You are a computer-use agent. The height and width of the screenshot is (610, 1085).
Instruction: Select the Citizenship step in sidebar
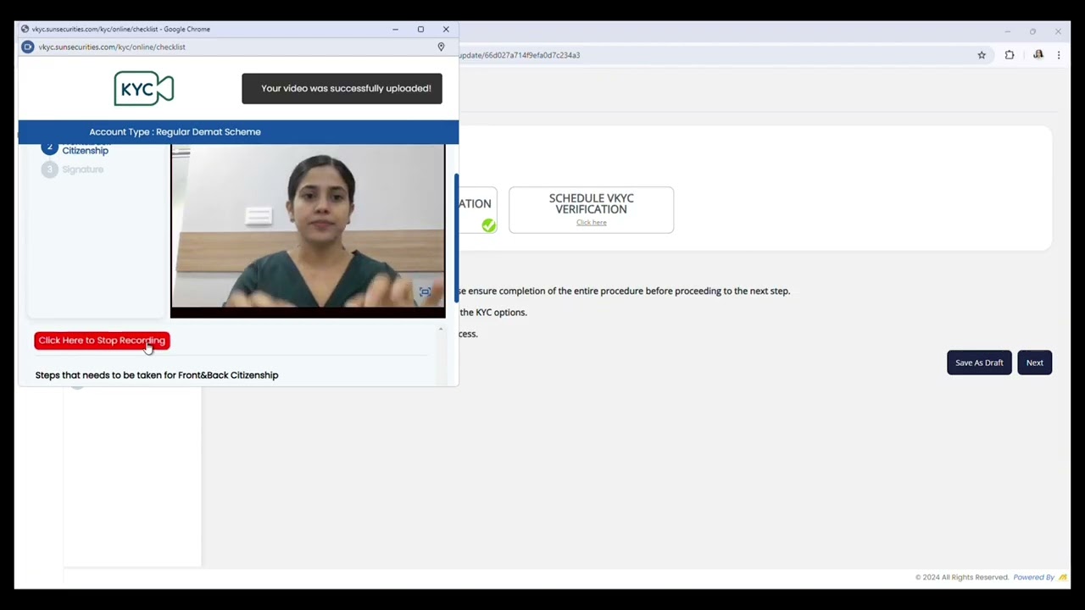tap(85, 150)
